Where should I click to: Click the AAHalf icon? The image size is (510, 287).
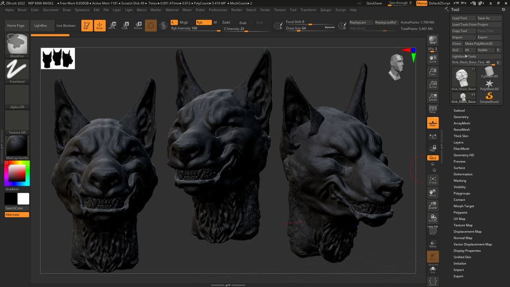(432, 97)
